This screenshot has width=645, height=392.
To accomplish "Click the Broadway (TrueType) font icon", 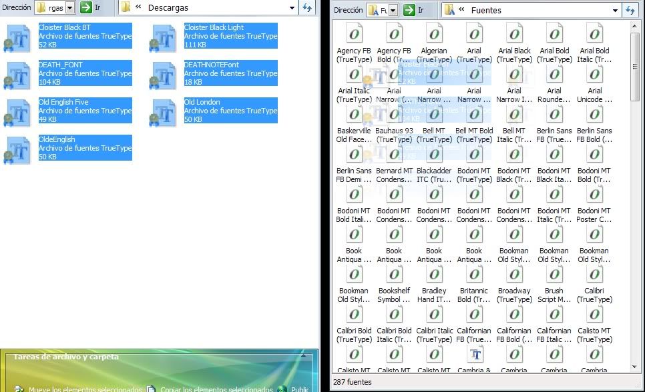I will click(514, 275).
